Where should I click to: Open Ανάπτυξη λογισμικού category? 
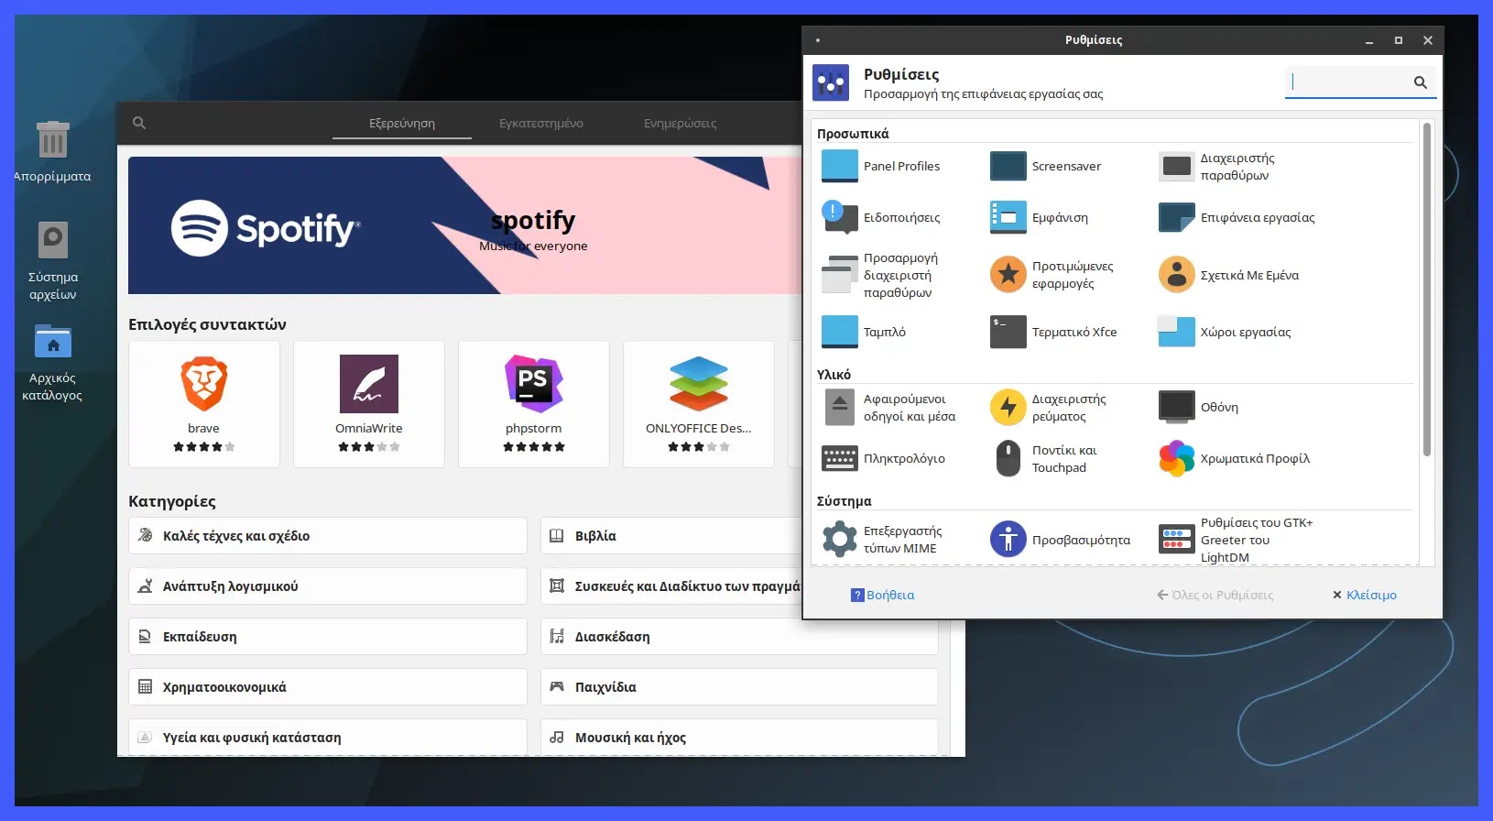click(x=328, y=586)
